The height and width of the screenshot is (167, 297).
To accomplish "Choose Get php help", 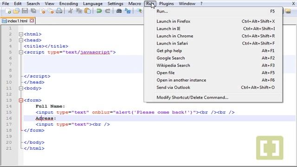I will click(213, 51).
